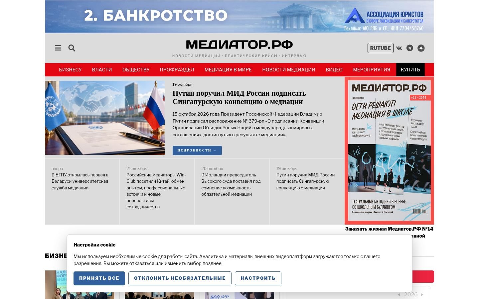Click ОТКЛОНИТЬ НЕОБЯЗАТЕЛЬНЫЕ cookie button
The width and height of the screenshot is (479, 299).
pos(180,278)
